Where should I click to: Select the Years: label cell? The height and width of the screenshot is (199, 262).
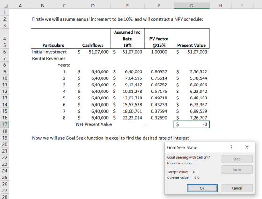pyautogui.click(x=64, y=65)
